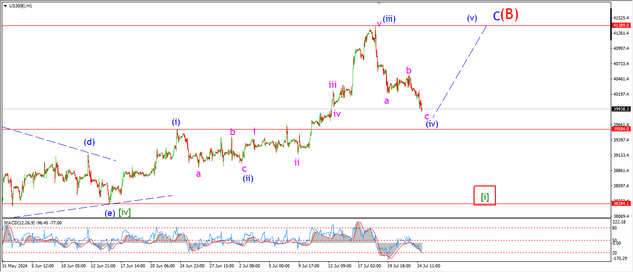The image size is (633, 272).
Task: Click the blue (e) triangle label
Action: pos(110,213)
